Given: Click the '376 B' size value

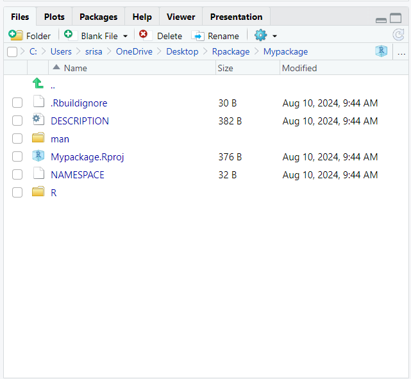Looking at the screenshot, I should (230, 157).
